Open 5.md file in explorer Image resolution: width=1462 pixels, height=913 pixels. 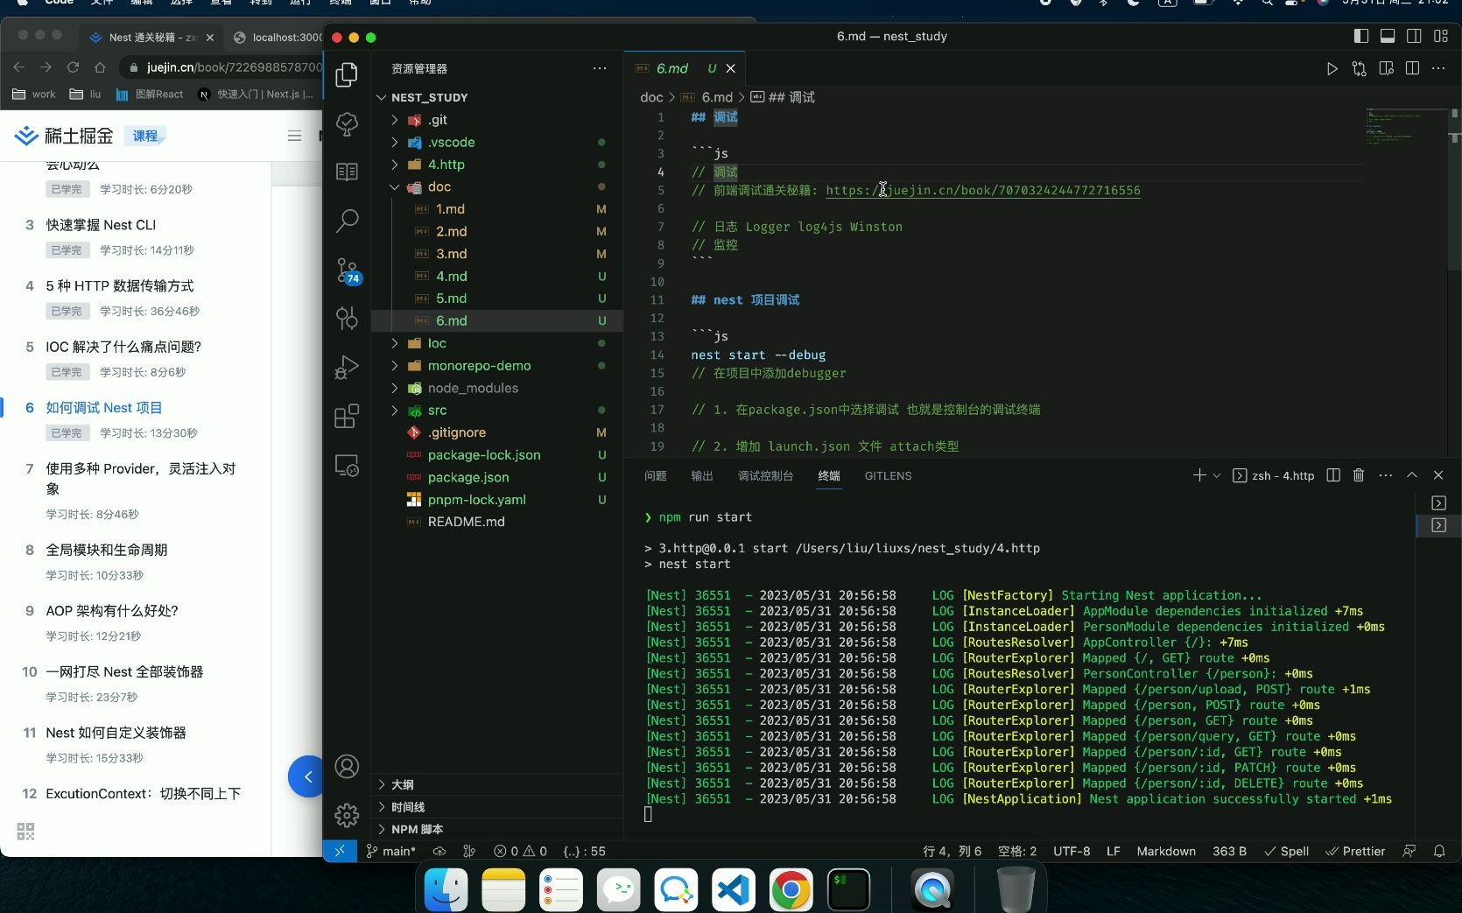click(452, 298)
